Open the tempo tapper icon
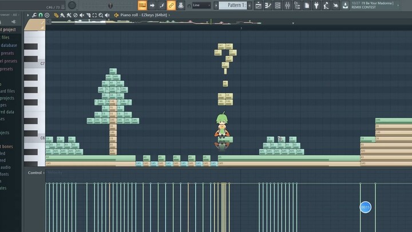Image resolution: width=412 pixels, height=232 pixels. 326,5
